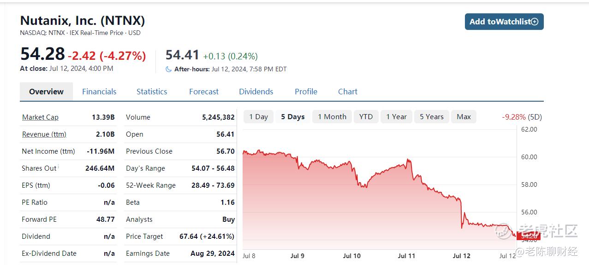This screenshot has height=265, width=589.
Task: Open the Forecast tab
Action: click(204, 92)
